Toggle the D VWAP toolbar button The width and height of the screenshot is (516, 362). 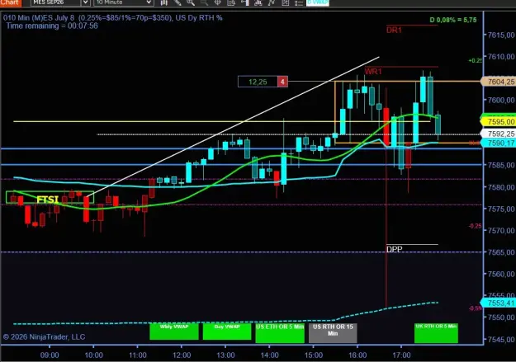pos(318,2)
